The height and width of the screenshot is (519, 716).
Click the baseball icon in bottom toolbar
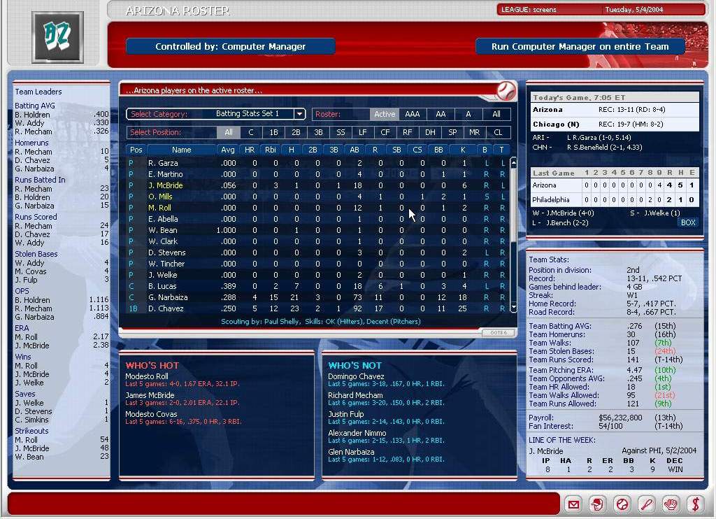click(x=622, y=504)
